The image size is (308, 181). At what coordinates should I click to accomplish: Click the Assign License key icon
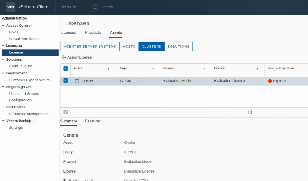pos(64,57)
